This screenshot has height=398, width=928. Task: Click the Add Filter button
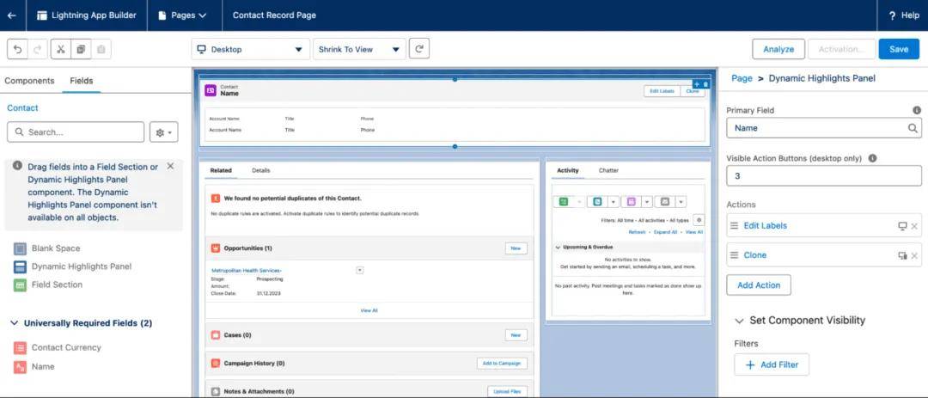[x=771, y=364]
